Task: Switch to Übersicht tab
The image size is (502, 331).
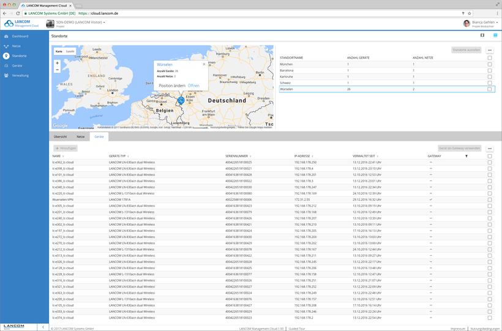Action: click(60, 136)
